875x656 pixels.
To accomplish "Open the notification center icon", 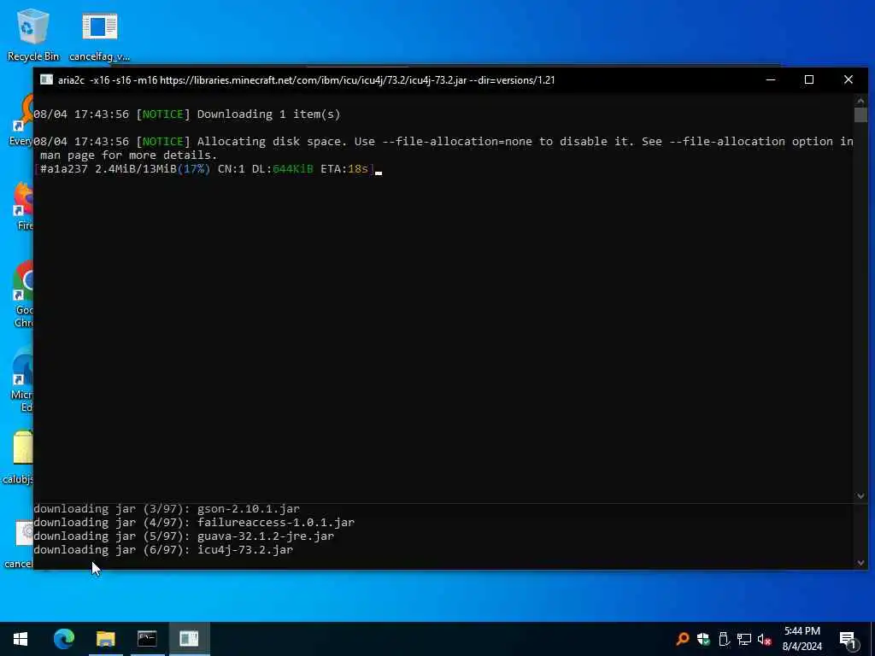I will tap(848, 639).
